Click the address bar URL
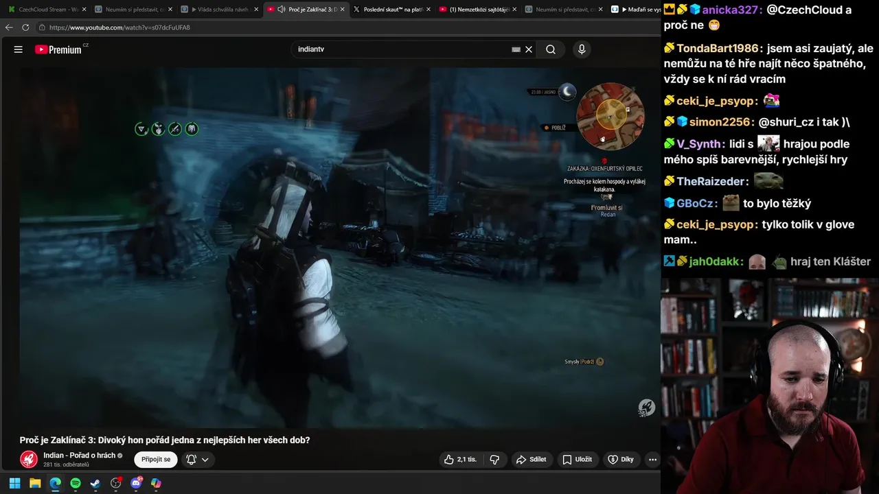 click(x=119, y=27)
